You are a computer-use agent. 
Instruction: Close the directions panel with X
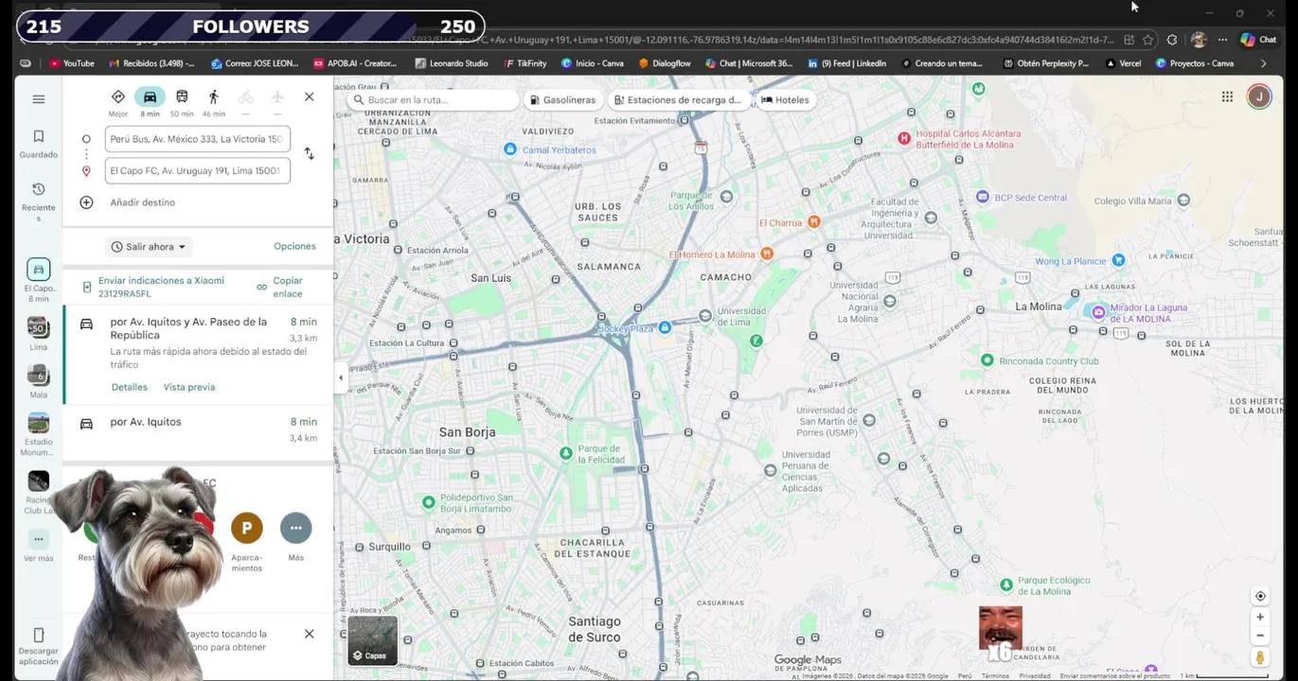[x=309, y=96]
